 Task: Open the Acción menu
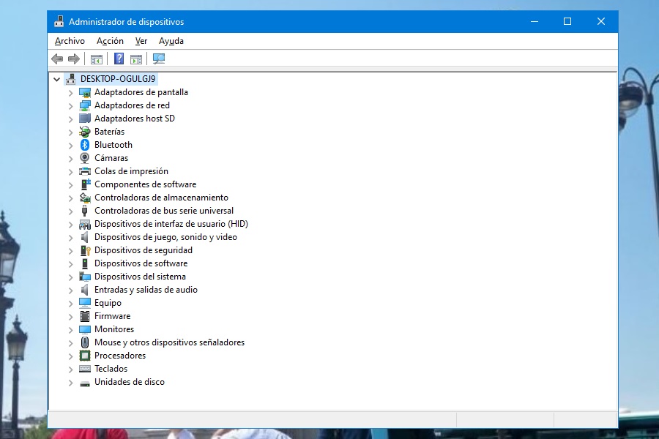click(110, 41)
